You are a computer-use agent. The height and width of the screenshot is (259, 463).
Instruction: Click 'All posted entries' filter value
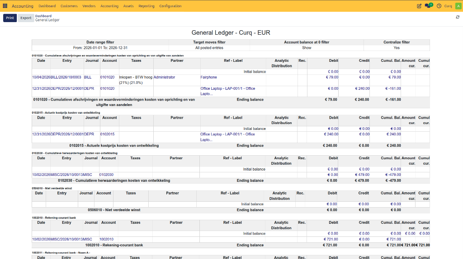click(209, 48)
